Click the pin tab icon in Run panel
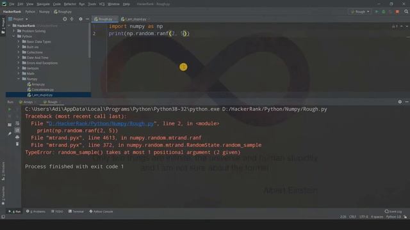Image resolution: width=410 pixels, height=230 pixels. tap(10, 134)
